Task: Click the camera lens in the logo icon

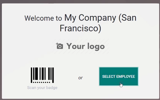Action: pos(60,47)
